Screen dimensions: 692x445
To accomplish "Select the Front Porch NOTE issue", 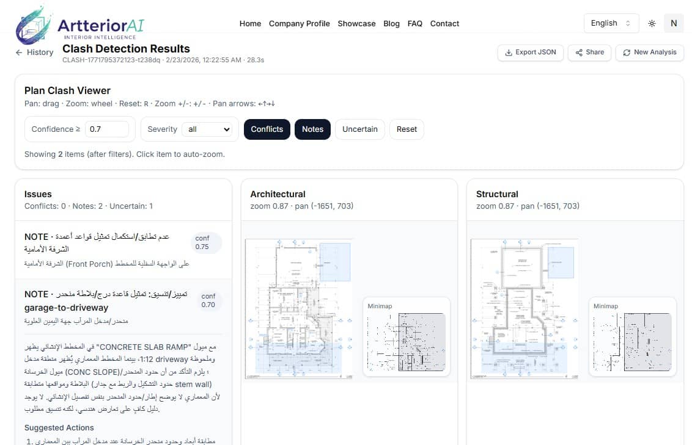I will tap(123, 250).
